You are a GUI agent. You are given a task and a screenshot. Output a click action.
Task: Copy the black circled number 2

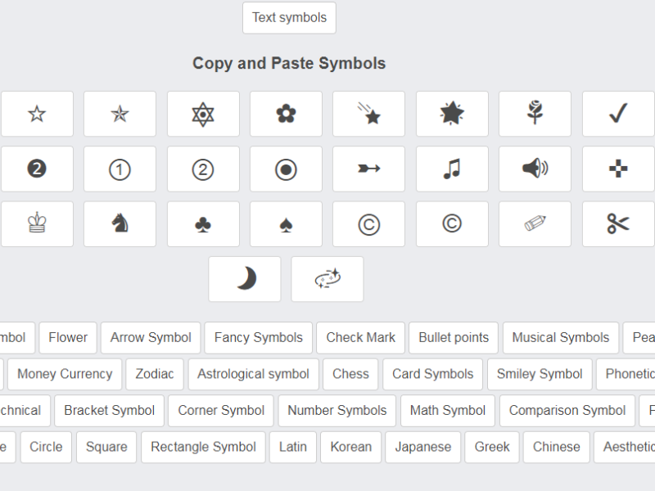tap(37, 169)
